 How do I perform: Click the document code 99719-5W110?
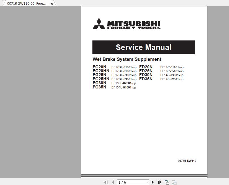point(187,161)
